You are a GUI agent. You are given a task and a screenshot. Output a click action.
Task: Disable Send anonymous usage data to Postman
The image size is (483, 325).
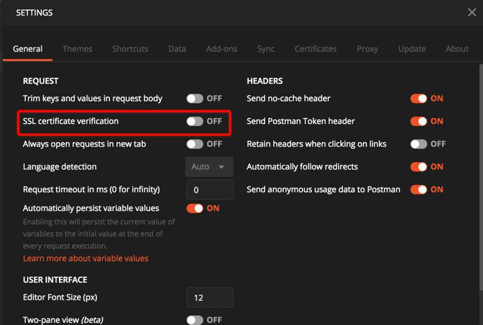pos(419,190)
